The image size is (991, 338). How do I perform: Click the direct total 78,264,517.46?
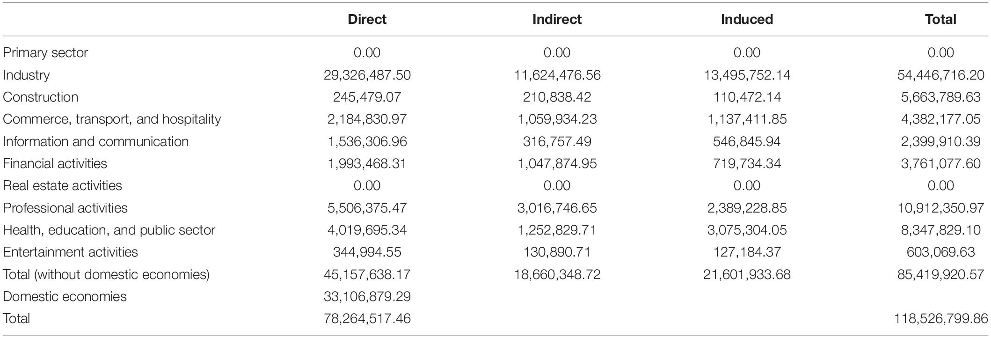367,318
